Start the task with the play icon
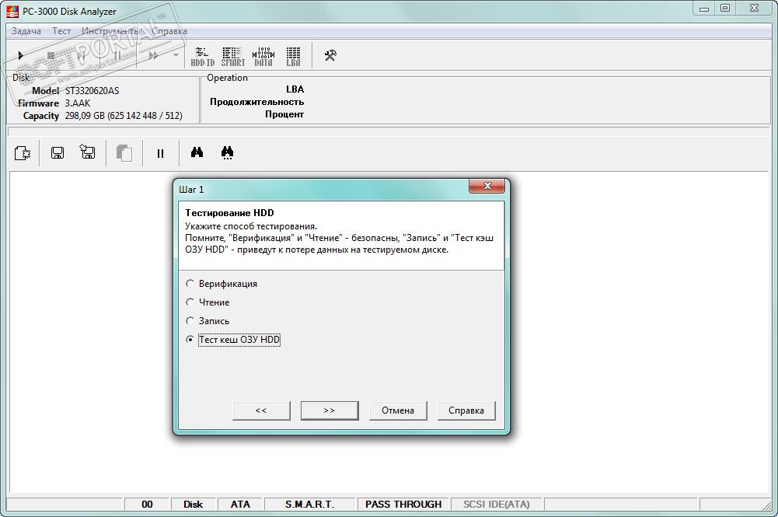The height and width of the screenshot is (517, 778). coord(20,55)
